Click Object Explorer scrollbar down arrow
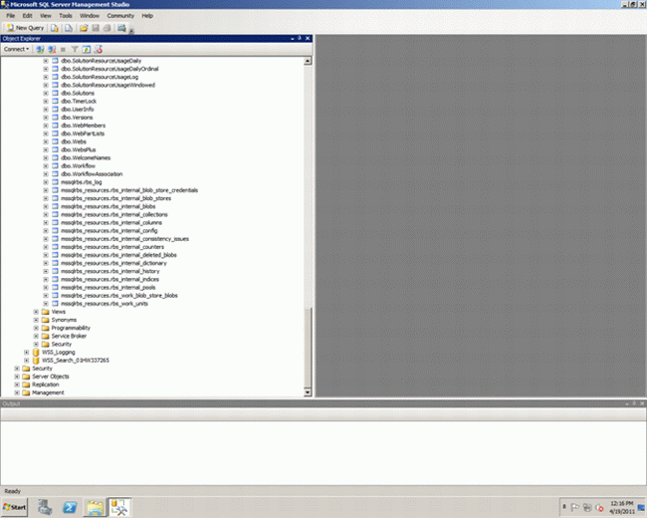647x518 pixels. click(x=308, y=392)
